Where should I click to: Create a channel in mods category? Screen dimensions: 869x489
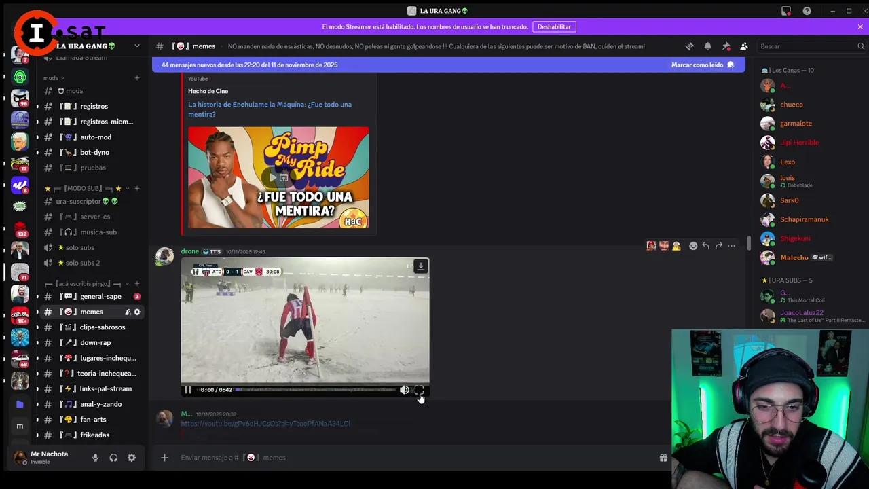136,78
